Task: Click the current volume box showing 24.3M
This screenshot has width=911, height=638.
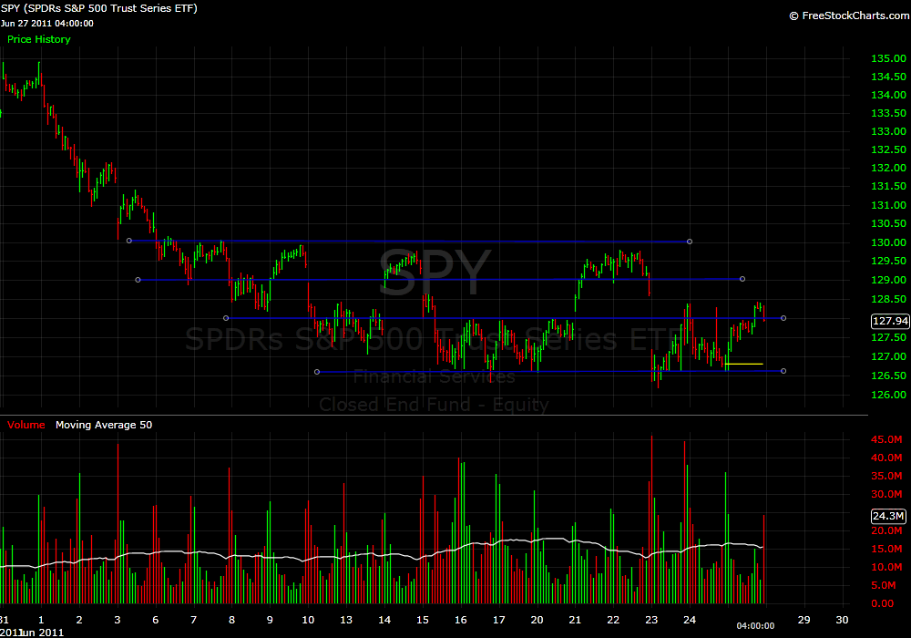Action: pos(888,515)
